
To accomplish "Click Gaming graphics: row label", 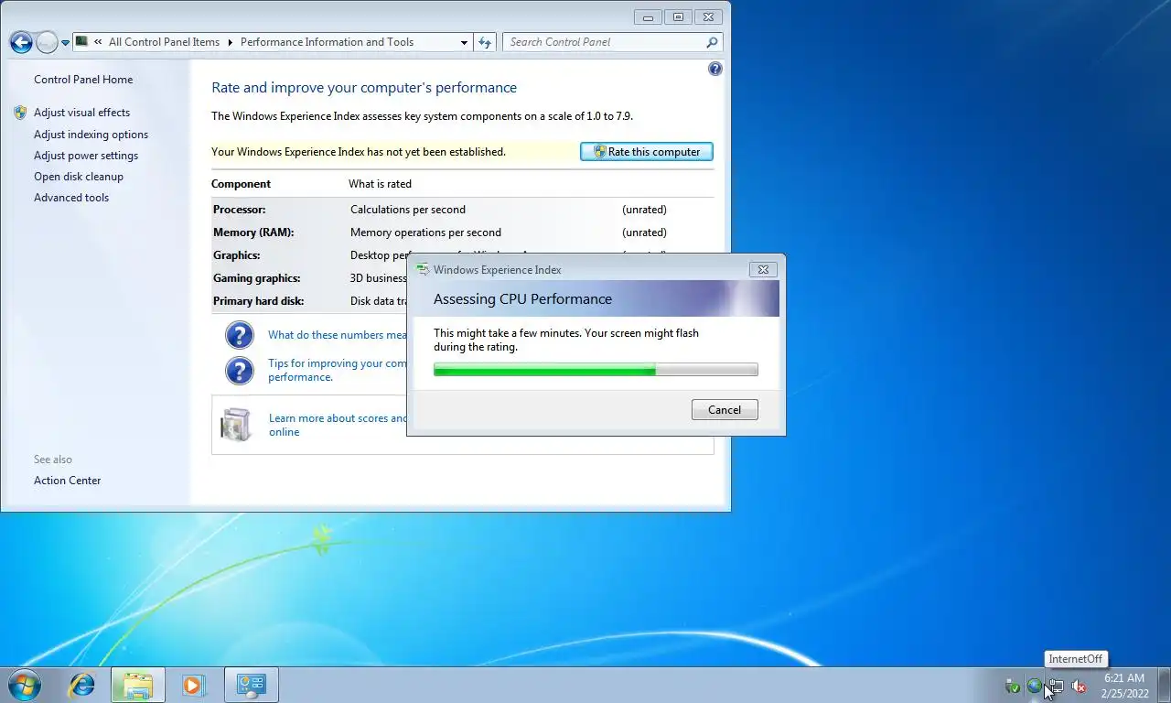I will (x=257, y=278).
